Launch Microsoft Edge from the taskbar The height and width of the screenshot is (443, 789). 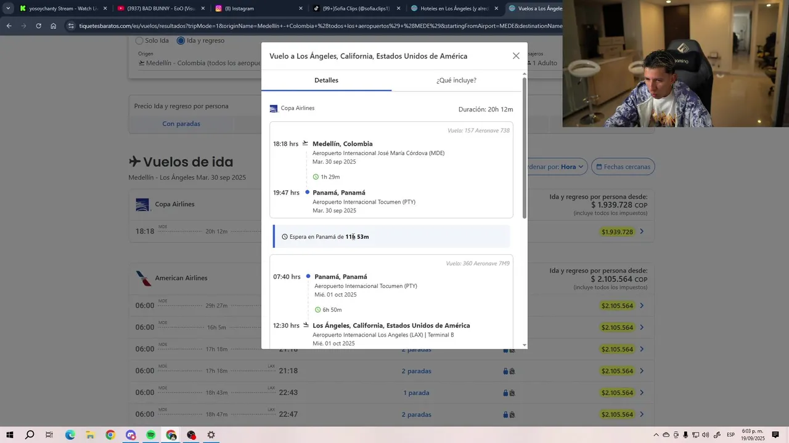pyautogui.click(x=70, y=435)
